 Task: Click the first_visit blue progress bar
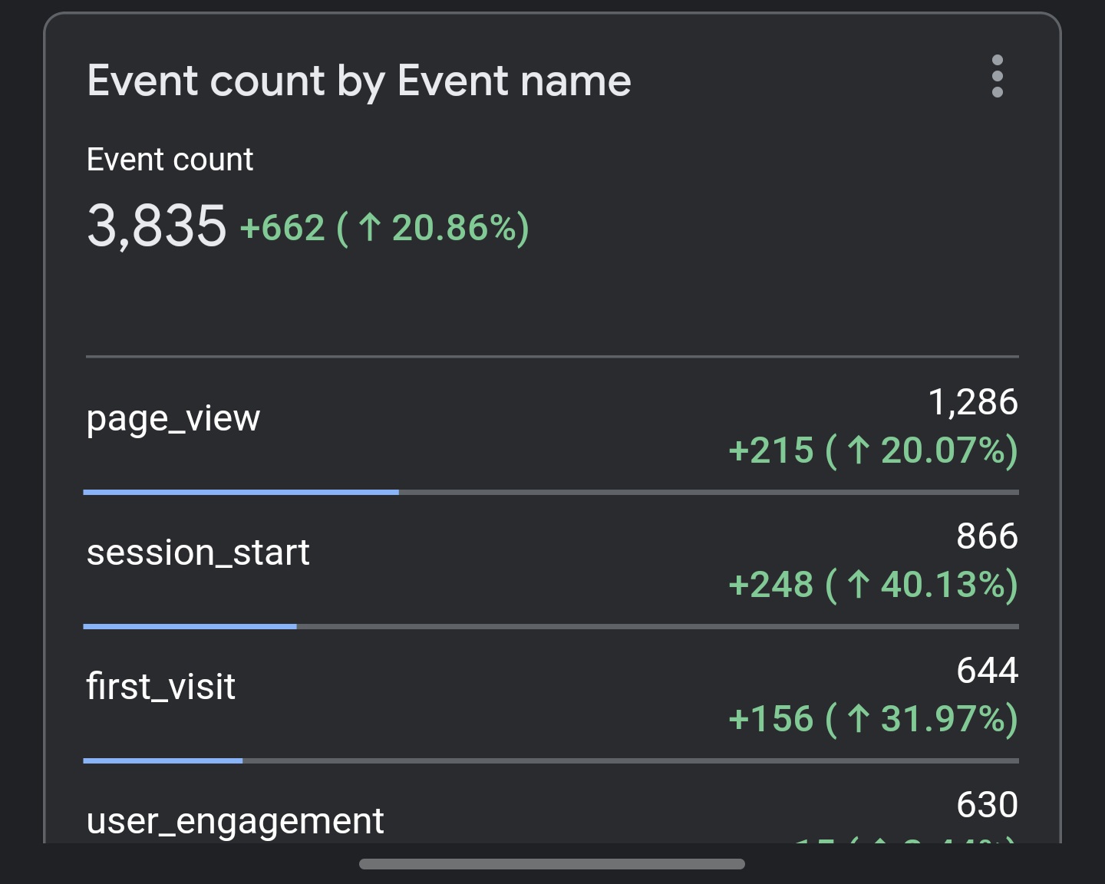point(163,760)
